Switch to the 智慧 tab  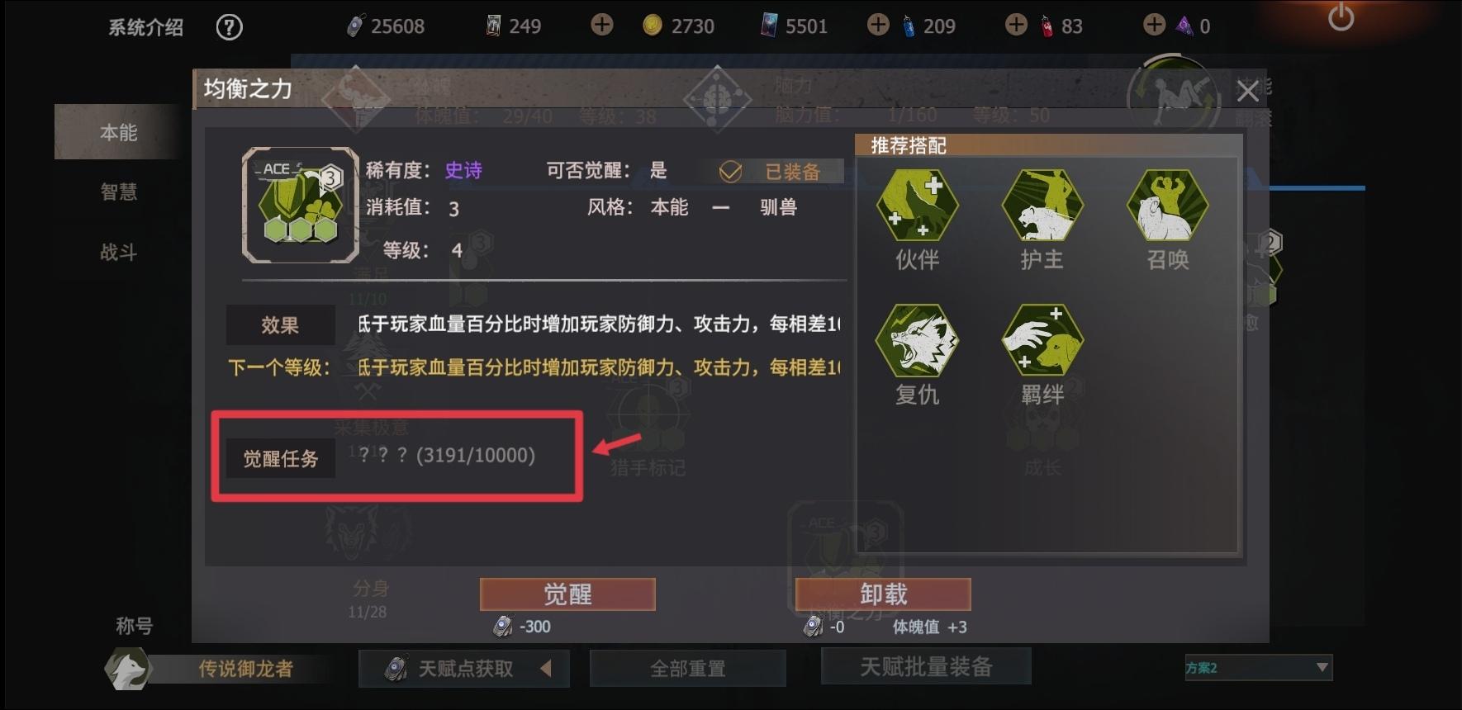point(119,192)
